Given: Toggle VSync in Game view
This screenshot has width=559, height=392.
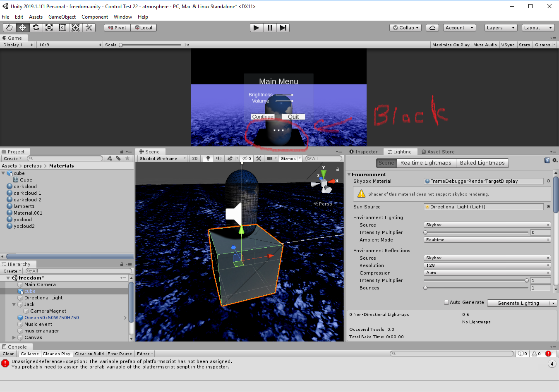Looking at the screenshot, I should [x=508, y=45].
